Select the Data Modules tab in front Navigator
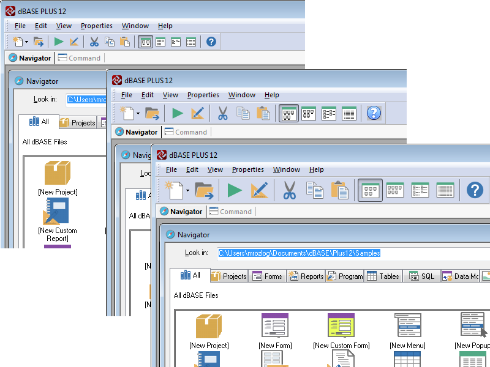490x367 pixels. click(461, 276)
